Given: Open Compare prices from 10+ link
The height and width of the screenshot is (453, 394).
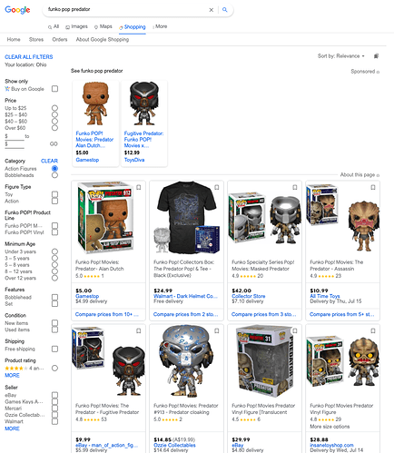Looking at the screenshot, I should (107, 314).
